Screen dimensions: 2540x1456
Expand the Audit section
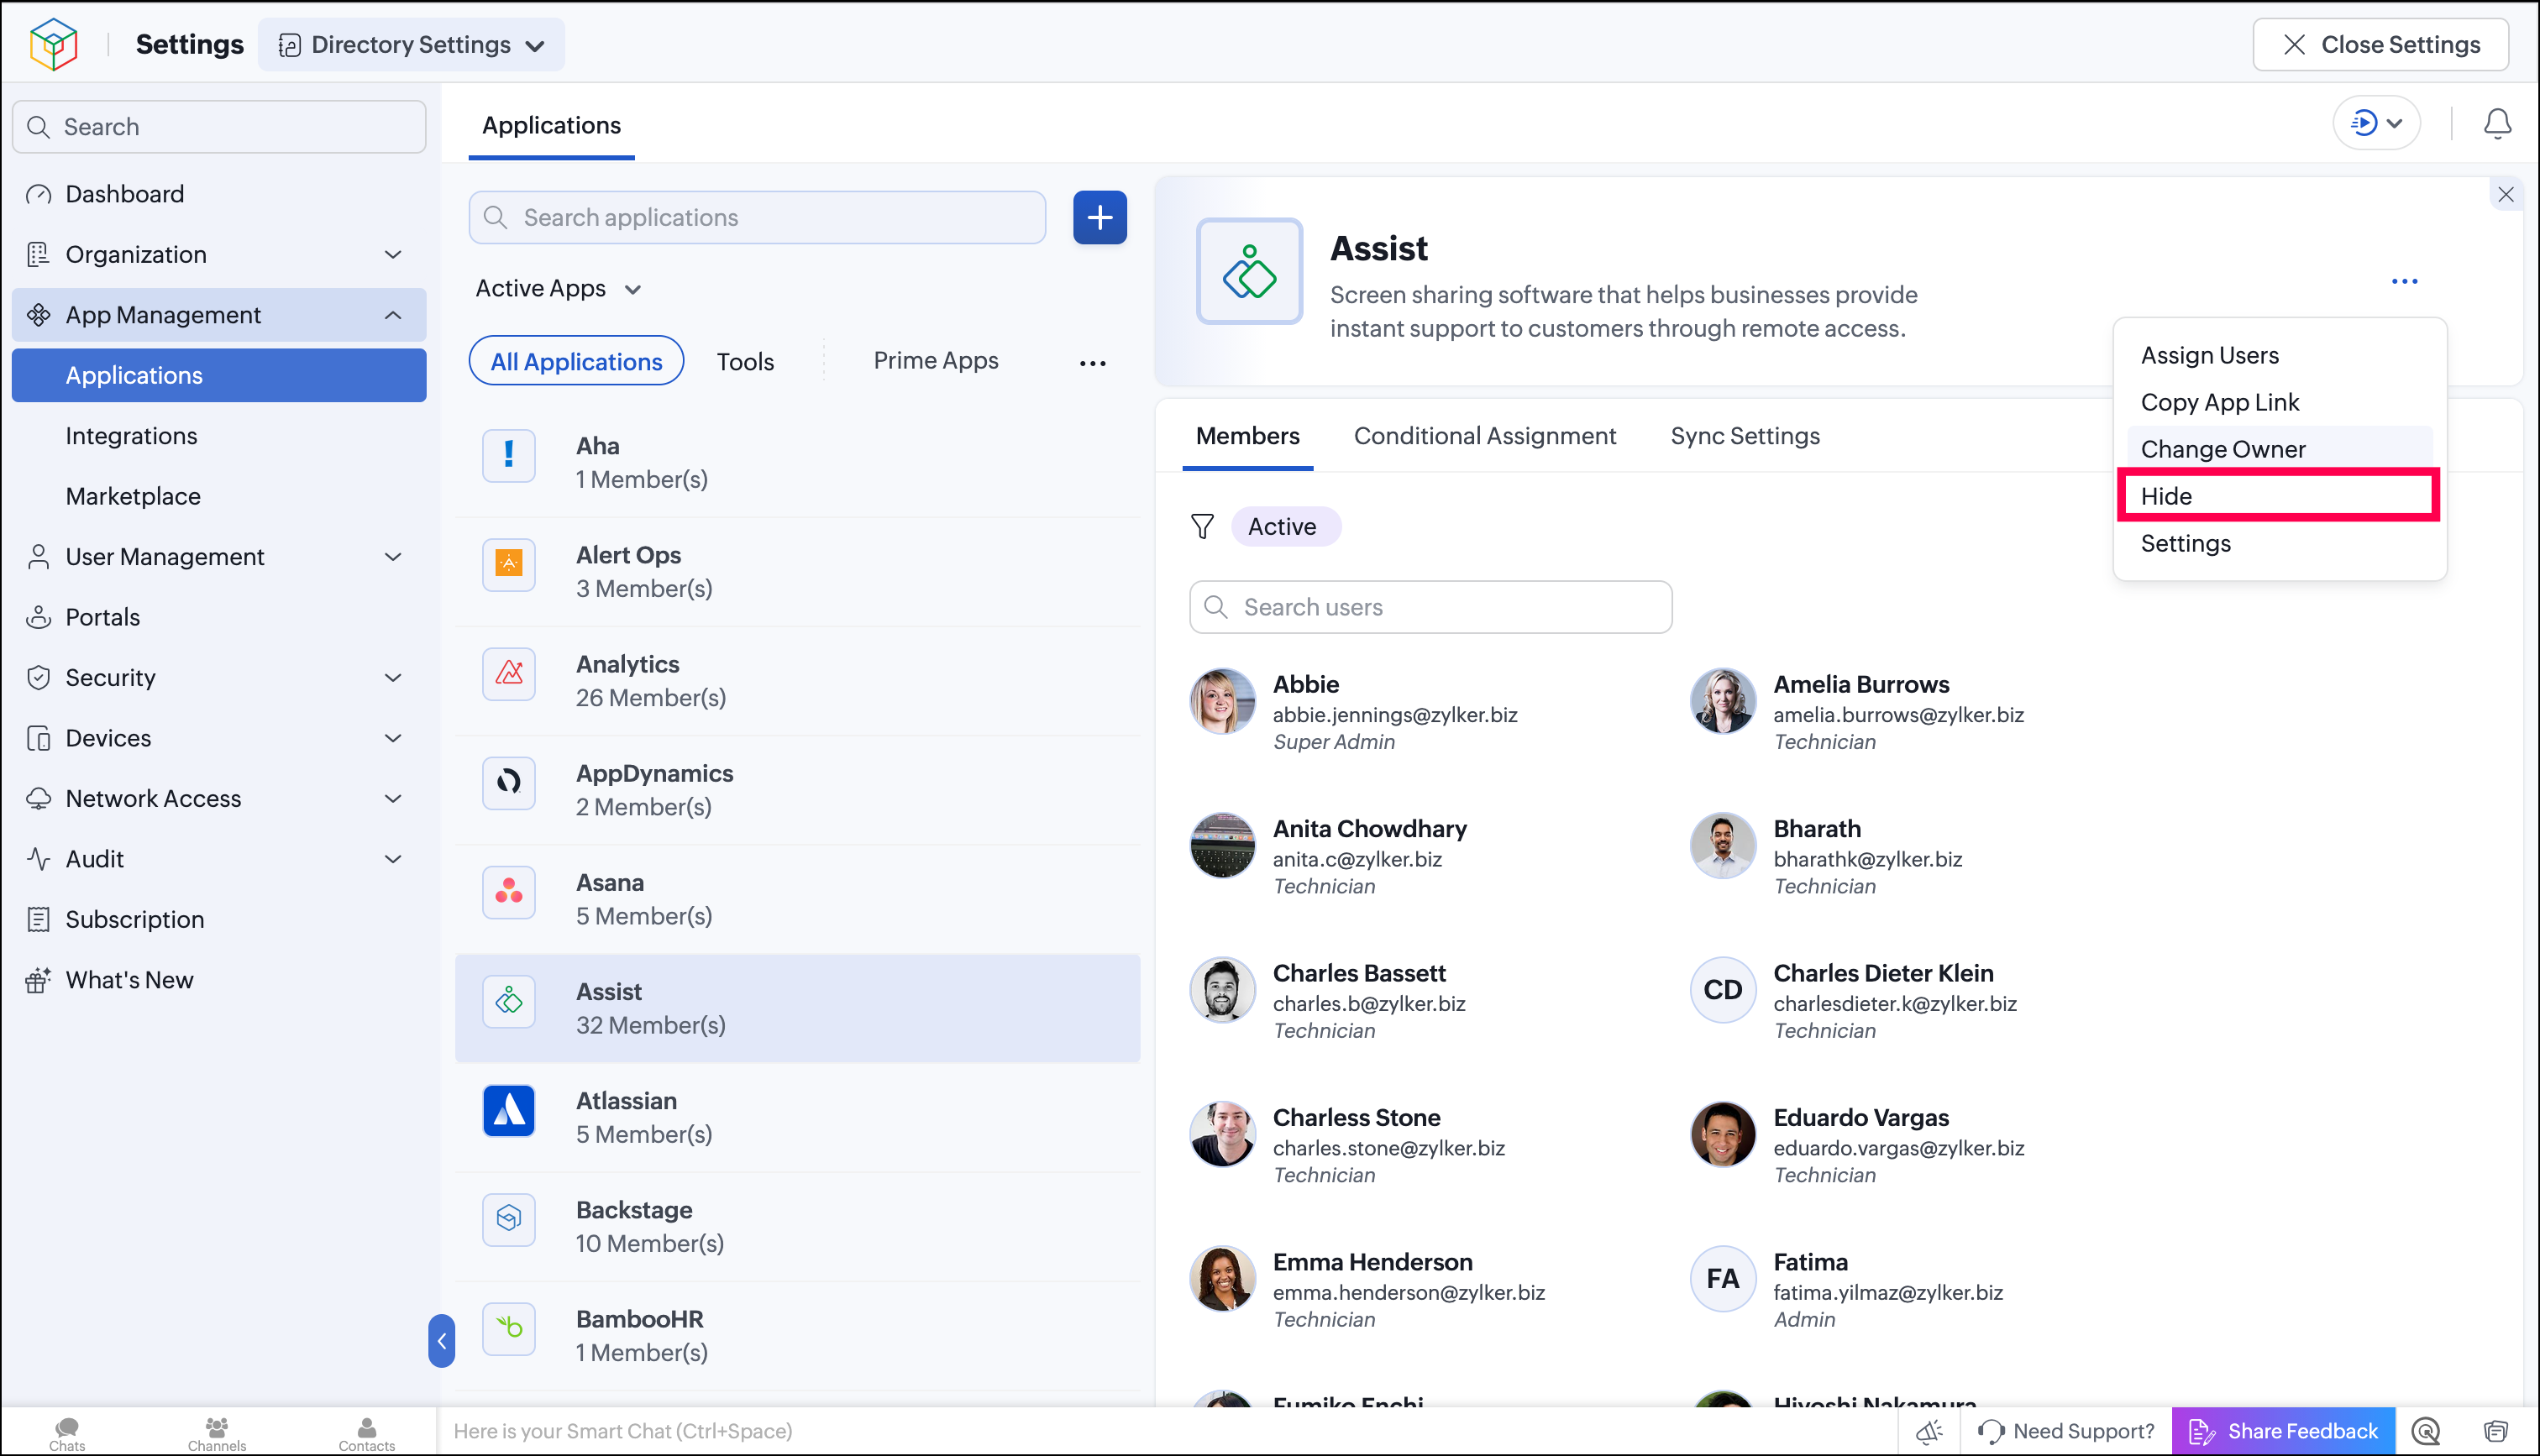(x=219, y=858)
